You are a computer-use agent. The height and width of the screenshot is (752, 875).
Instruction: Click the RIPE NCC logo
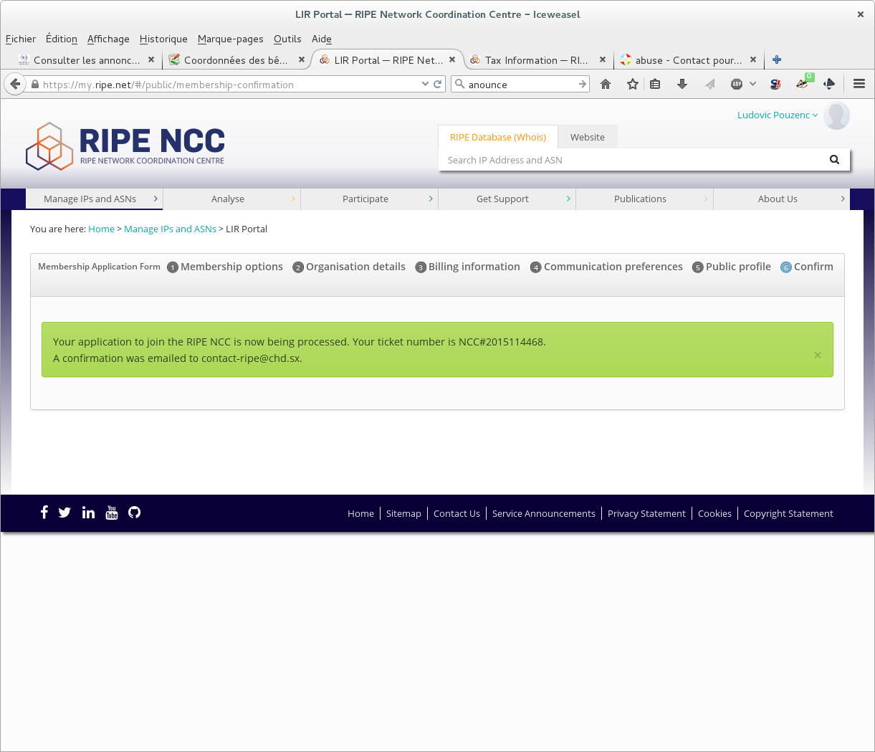pyautogui.click(x=125, y=146)
